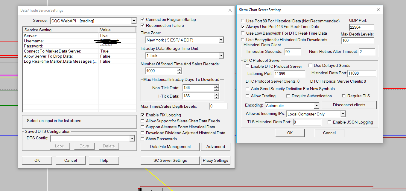
Task: Open the Service dropdown showing CQG WebAPI
Action: point(133,21)
